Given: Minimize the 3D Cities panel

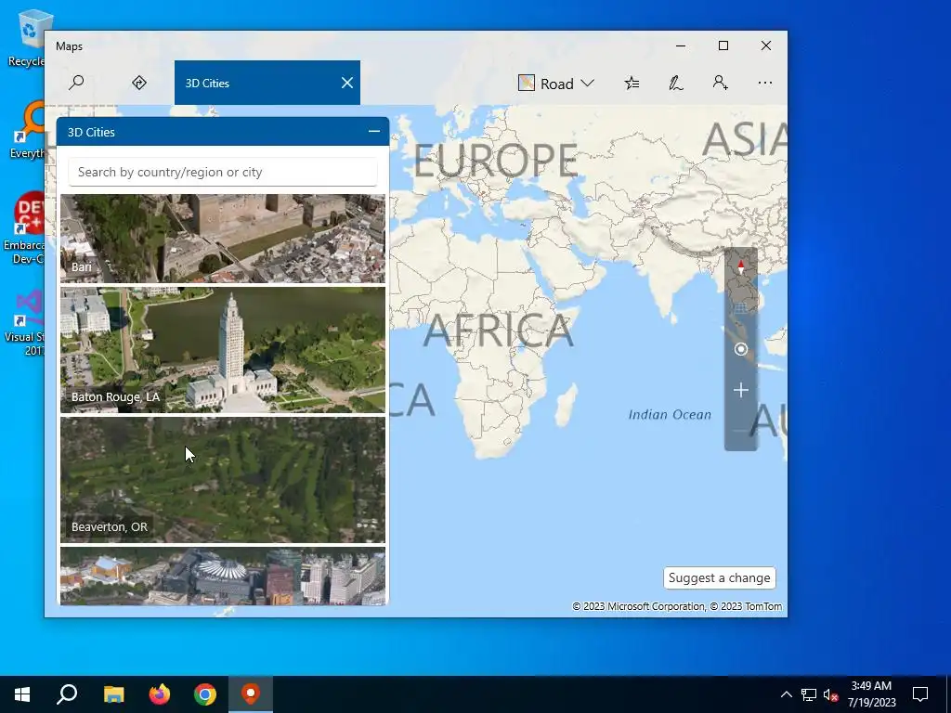Looking at the screenshot, I should click(373, 132).
